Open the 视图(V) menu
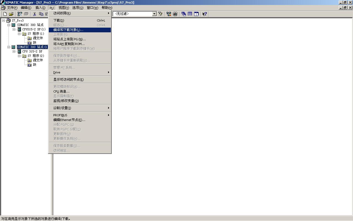353x221 pixels. (x=64, y=8)
